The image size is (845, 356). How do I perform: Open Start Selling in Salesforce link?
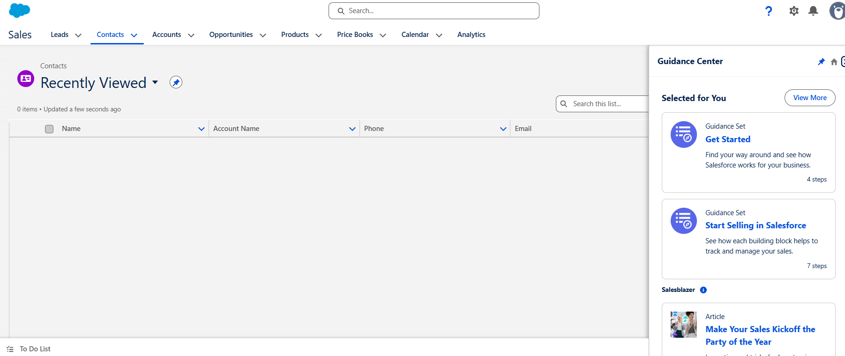click(755, 225)
